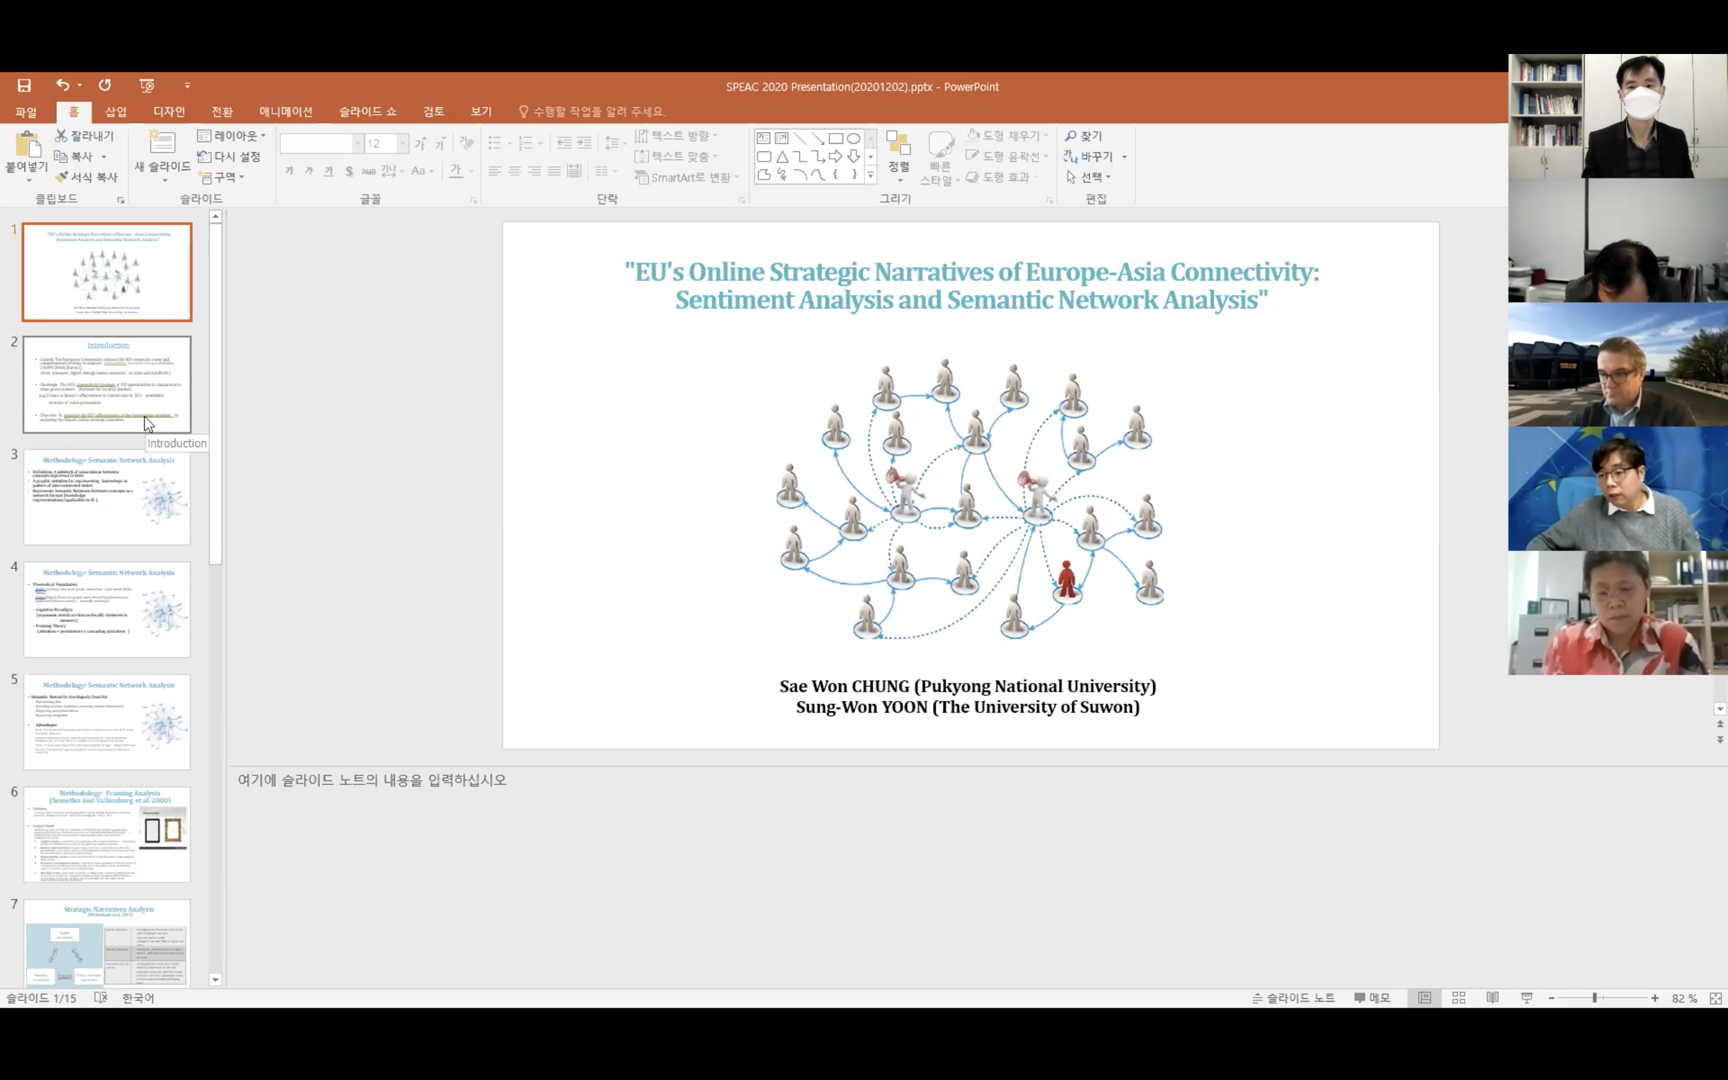This screenshot has height=1080, width=1728.
Task: Click the New Slide (새 슬라이드) icon
Action: pos(162,143)
